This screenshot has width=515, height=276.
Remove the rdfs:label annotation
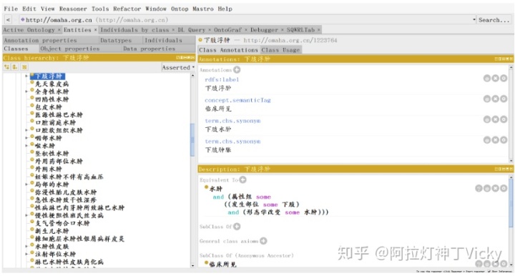tap(495, 78)
